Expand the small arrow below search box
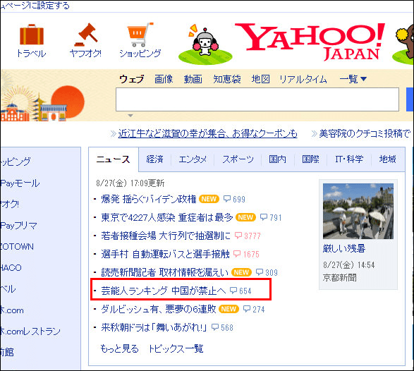 coord(130,116)
